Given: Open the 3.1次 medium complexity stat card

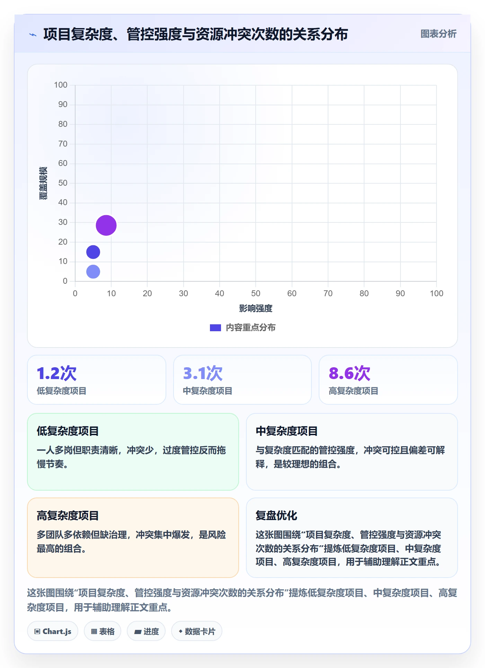Looking at the screenshot, I should click(242, 380).
